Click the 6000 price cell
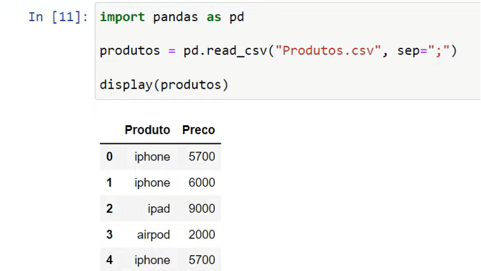 point(201,183)
